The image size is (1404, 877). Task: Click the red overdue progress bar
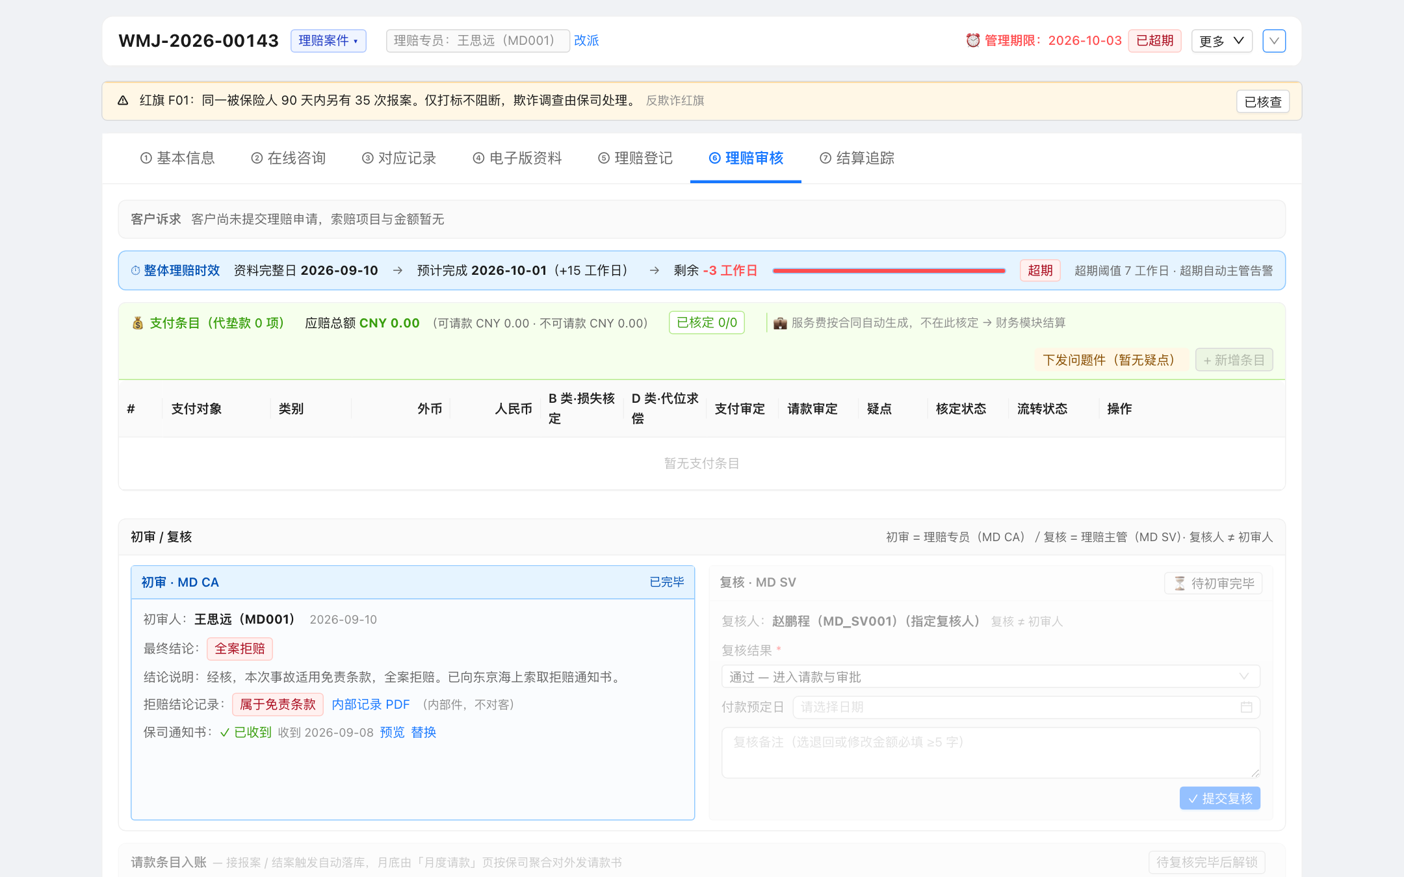(889, 270)
